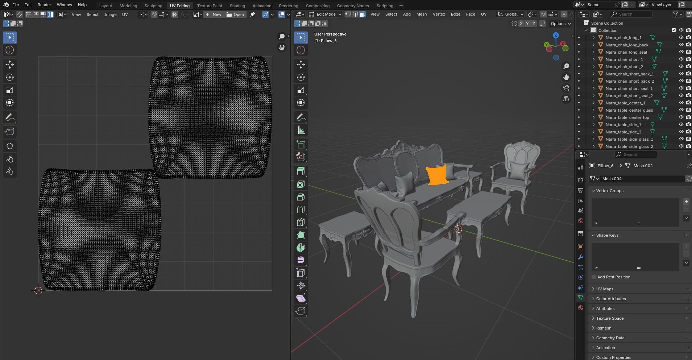Toggle camera view in 3D viewport

coord(566,88)
